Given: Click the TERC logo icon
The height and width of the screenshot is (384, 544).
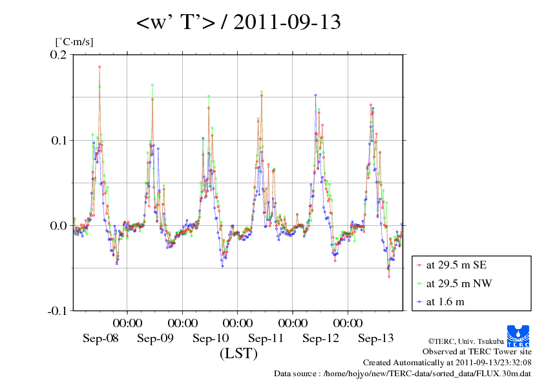Looking at the screenshot, I should pyautogui.click(x=518, y=336).
